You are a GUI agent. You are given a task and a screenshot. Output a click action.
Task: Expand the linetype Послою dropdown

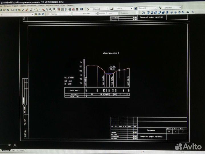point(96,13)
